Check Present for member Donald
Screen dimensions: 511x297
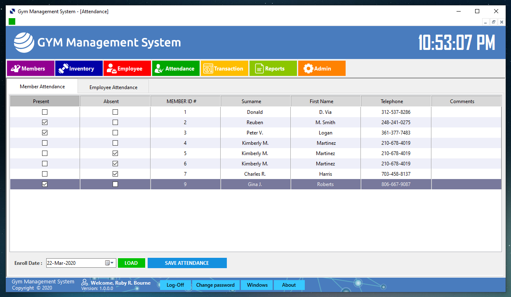point(45,112)
